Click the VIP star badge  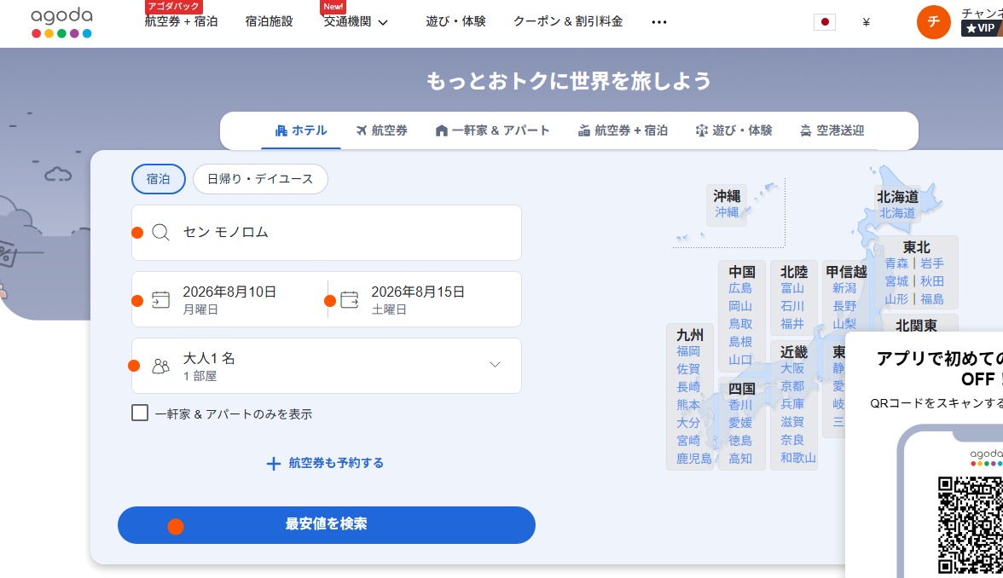click(981, 28)
